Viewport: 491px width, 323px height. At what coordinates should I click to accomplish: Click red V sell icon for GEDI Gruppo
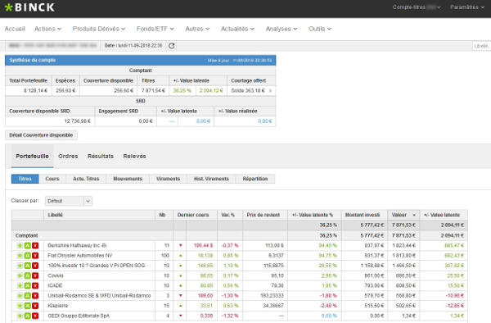35,316
